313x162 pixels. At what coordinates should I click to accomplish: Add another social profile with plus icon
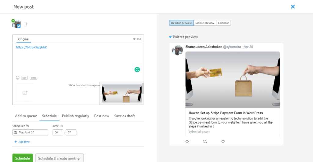pyautogui.click(x=26, y=24)
